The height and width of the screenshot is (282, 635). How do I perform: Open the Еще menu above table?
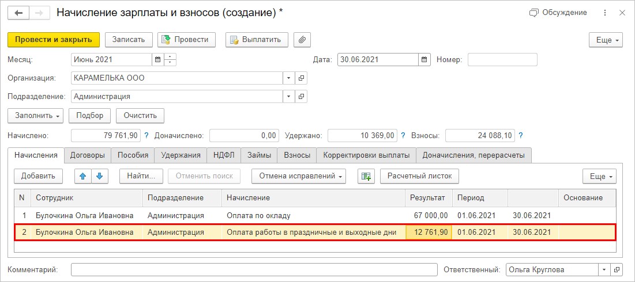[599, 176]
